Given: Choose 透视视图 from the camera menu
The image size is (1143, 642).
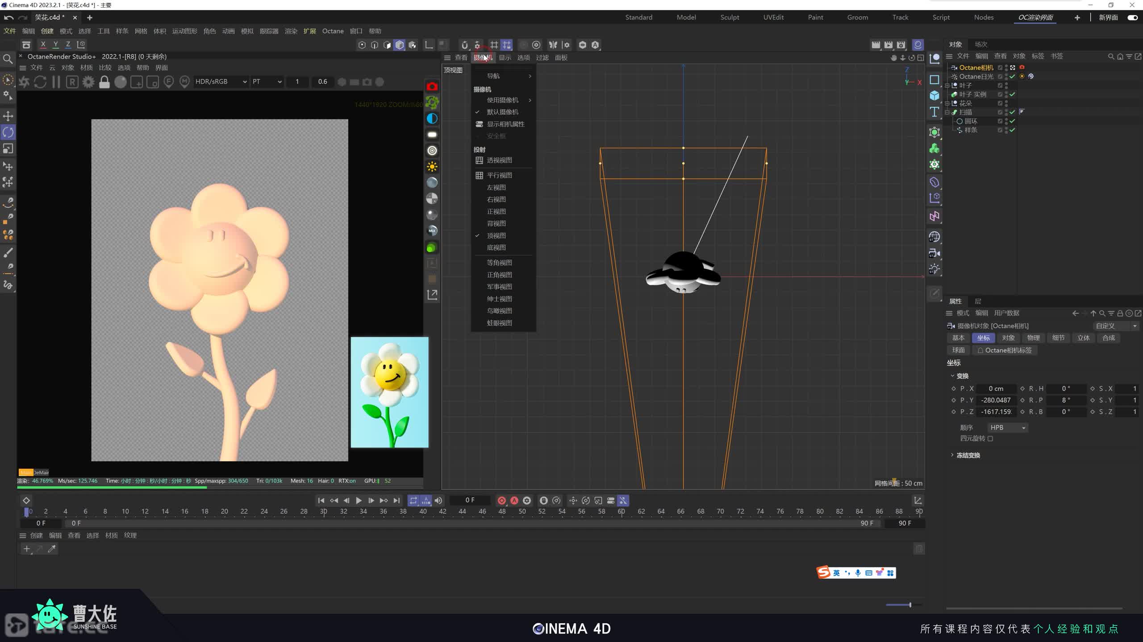Looking at the screenshot, I should (x=499, y=160).
